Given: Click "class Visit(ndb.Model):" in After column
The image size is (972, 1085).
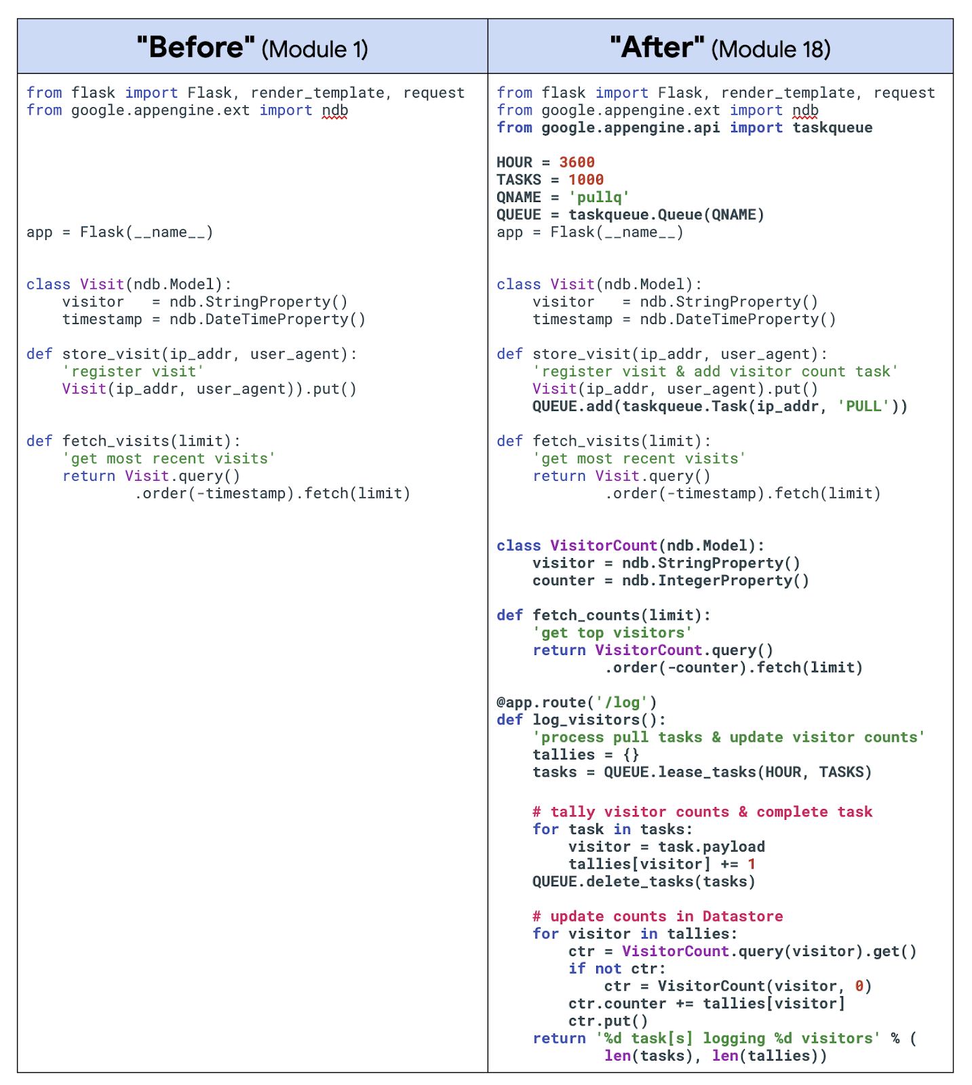Looking at the screenshot, I should tap(599, 284).
